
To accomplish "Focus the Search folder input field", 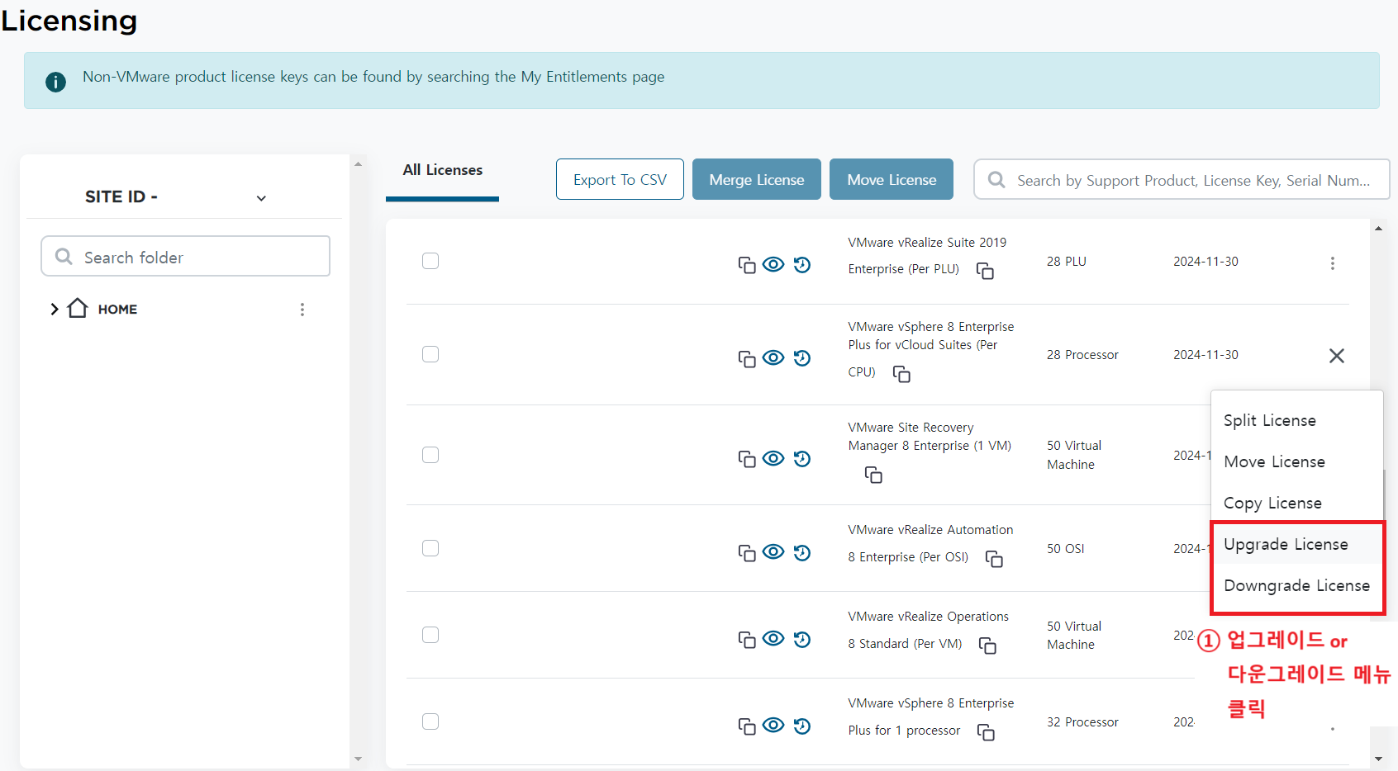I will [x=186, y=258].
